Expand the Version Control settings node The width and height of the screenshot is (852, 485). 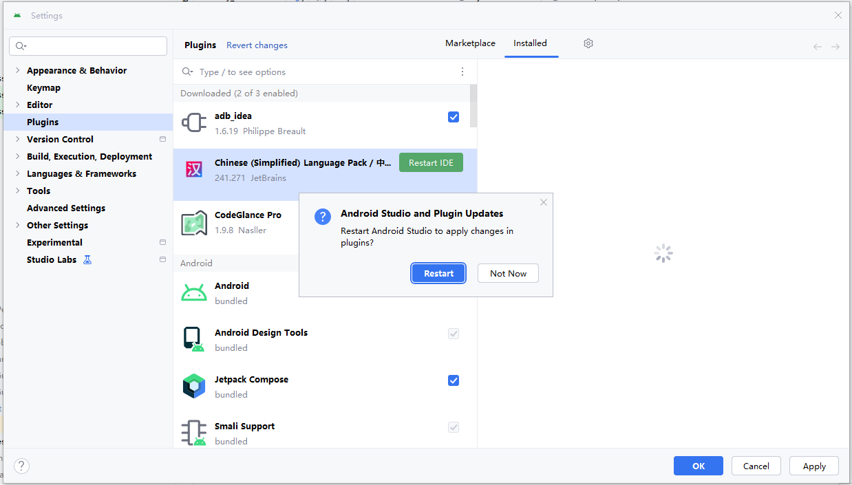[x=18, y=139]
